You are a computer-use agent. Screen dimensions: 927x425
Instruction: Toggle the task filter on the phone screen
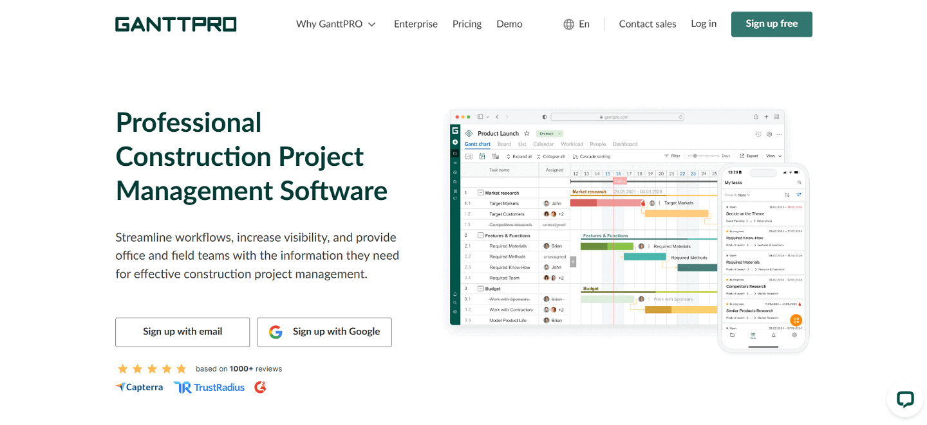799,195
